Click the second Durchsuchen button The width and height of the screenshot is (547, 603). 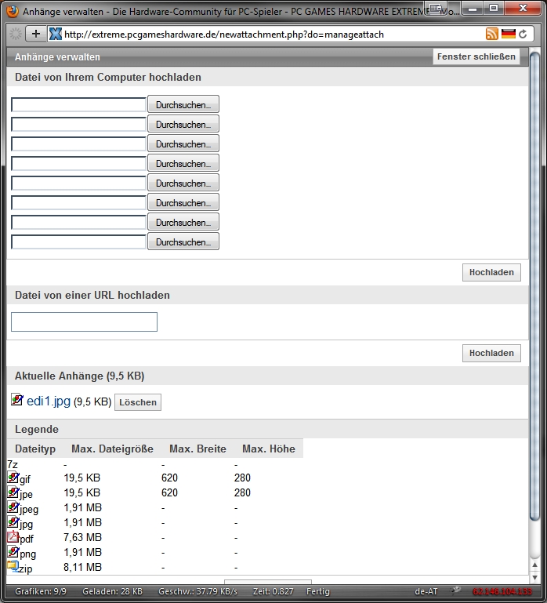coord(183,124)
